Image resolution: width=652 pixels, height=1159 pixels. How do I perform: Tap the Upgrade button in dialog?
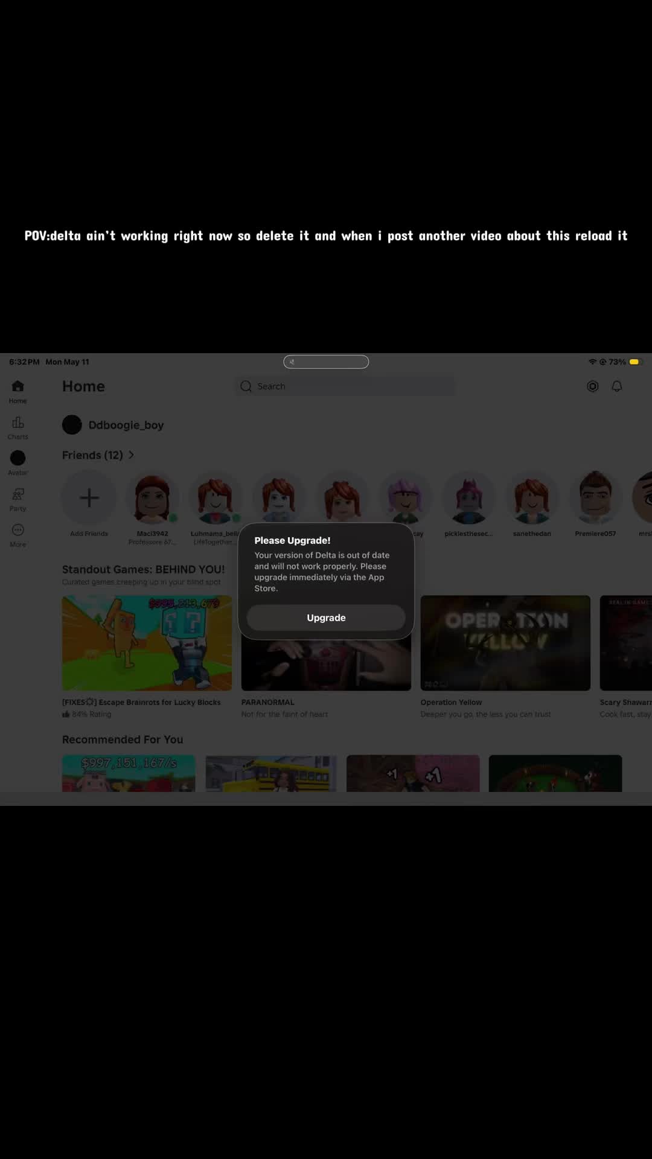click(x=326, y=618)
